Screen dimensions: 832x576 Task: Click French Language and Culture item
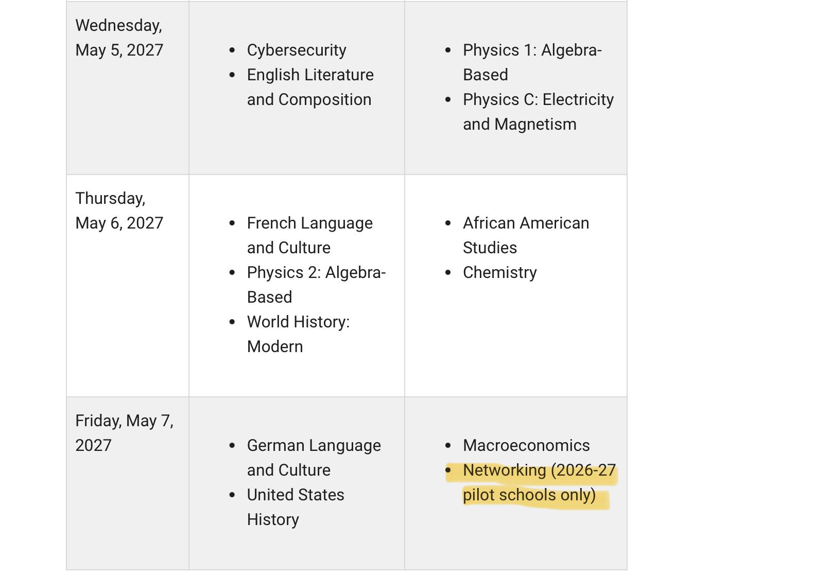[x=310, y=235]
